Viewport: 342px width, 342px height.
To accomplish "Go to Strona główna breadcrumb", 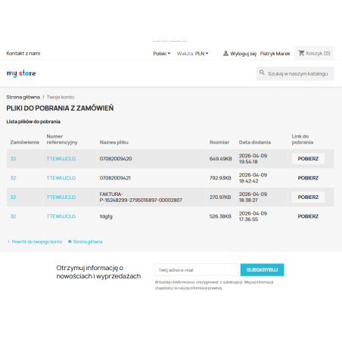I will [23, 97].
